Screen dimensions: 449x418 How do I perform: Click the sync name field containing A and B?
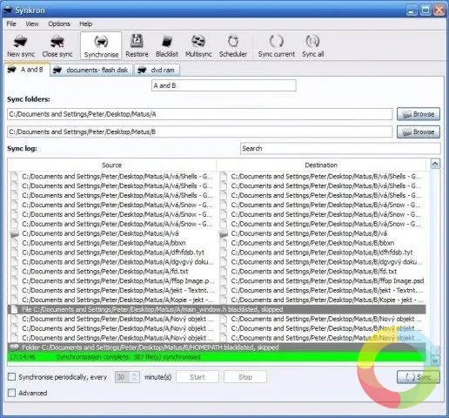point(224,85)
